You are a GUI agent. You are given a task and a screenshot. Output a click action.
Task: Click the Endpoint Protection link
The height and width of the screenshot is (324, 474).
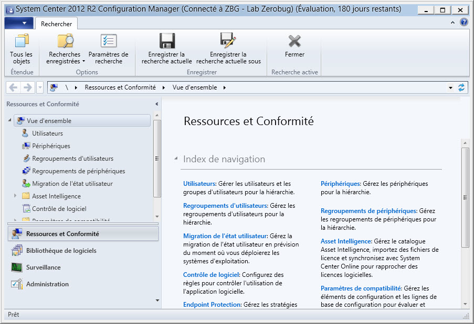tap(212, 304)
